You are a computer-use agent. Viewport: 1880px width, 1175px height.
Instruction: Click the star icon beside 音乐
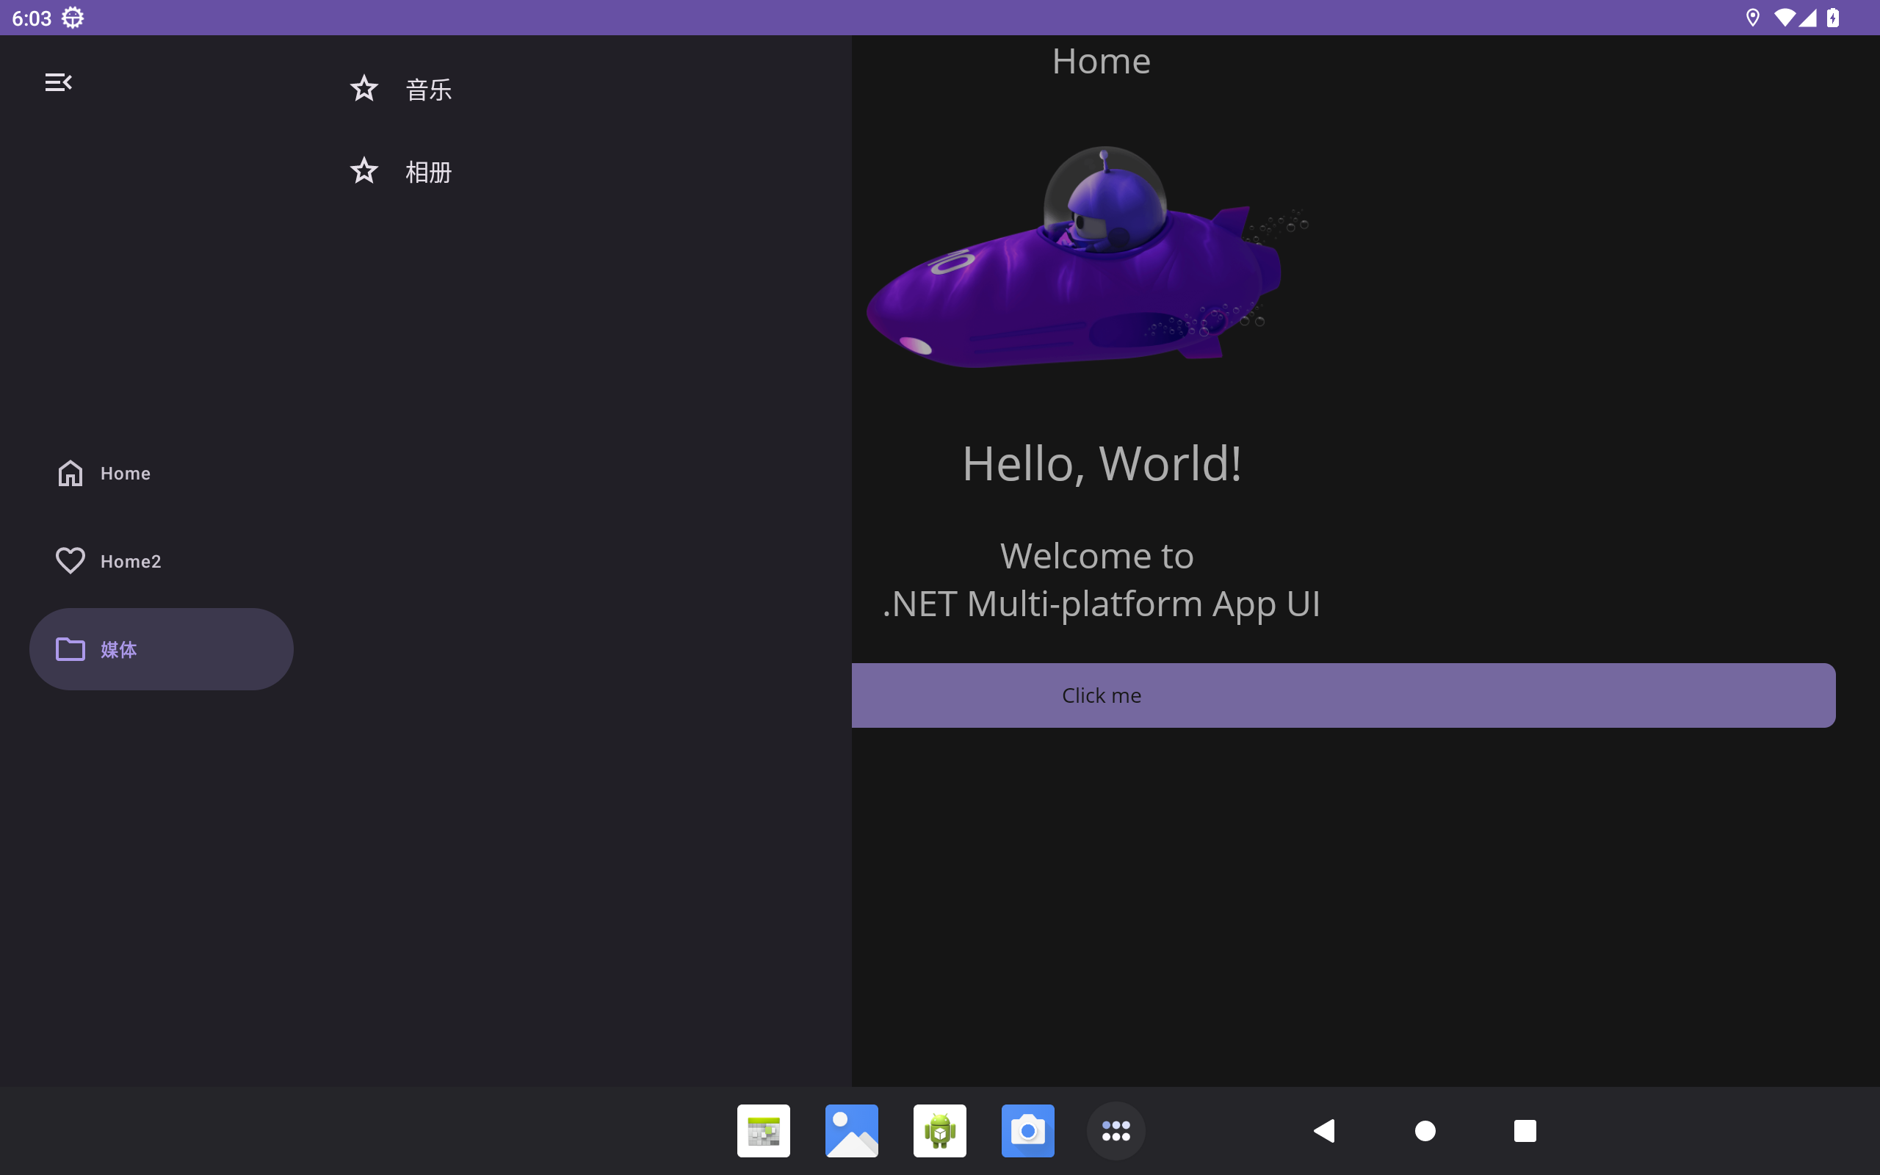click(364, 89)
